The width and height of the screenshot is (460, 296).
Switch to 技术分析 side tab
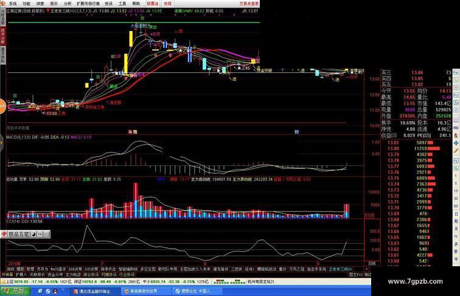tap(2, 36)
